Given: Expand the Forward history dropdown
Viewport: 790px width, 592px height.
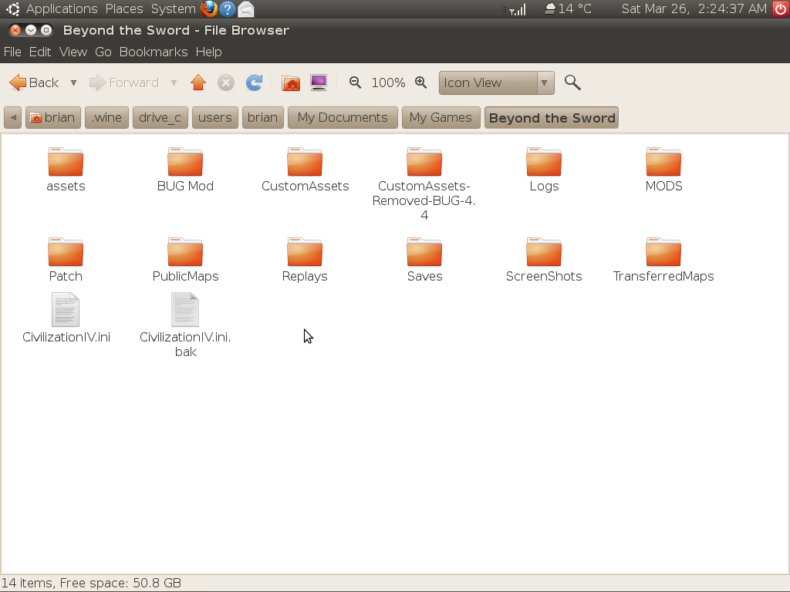Looking at the screenshot, I should tap(174, 82).
